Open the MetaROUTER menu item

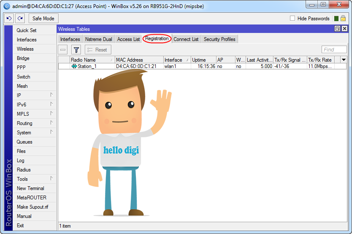[x=34, y=198]
